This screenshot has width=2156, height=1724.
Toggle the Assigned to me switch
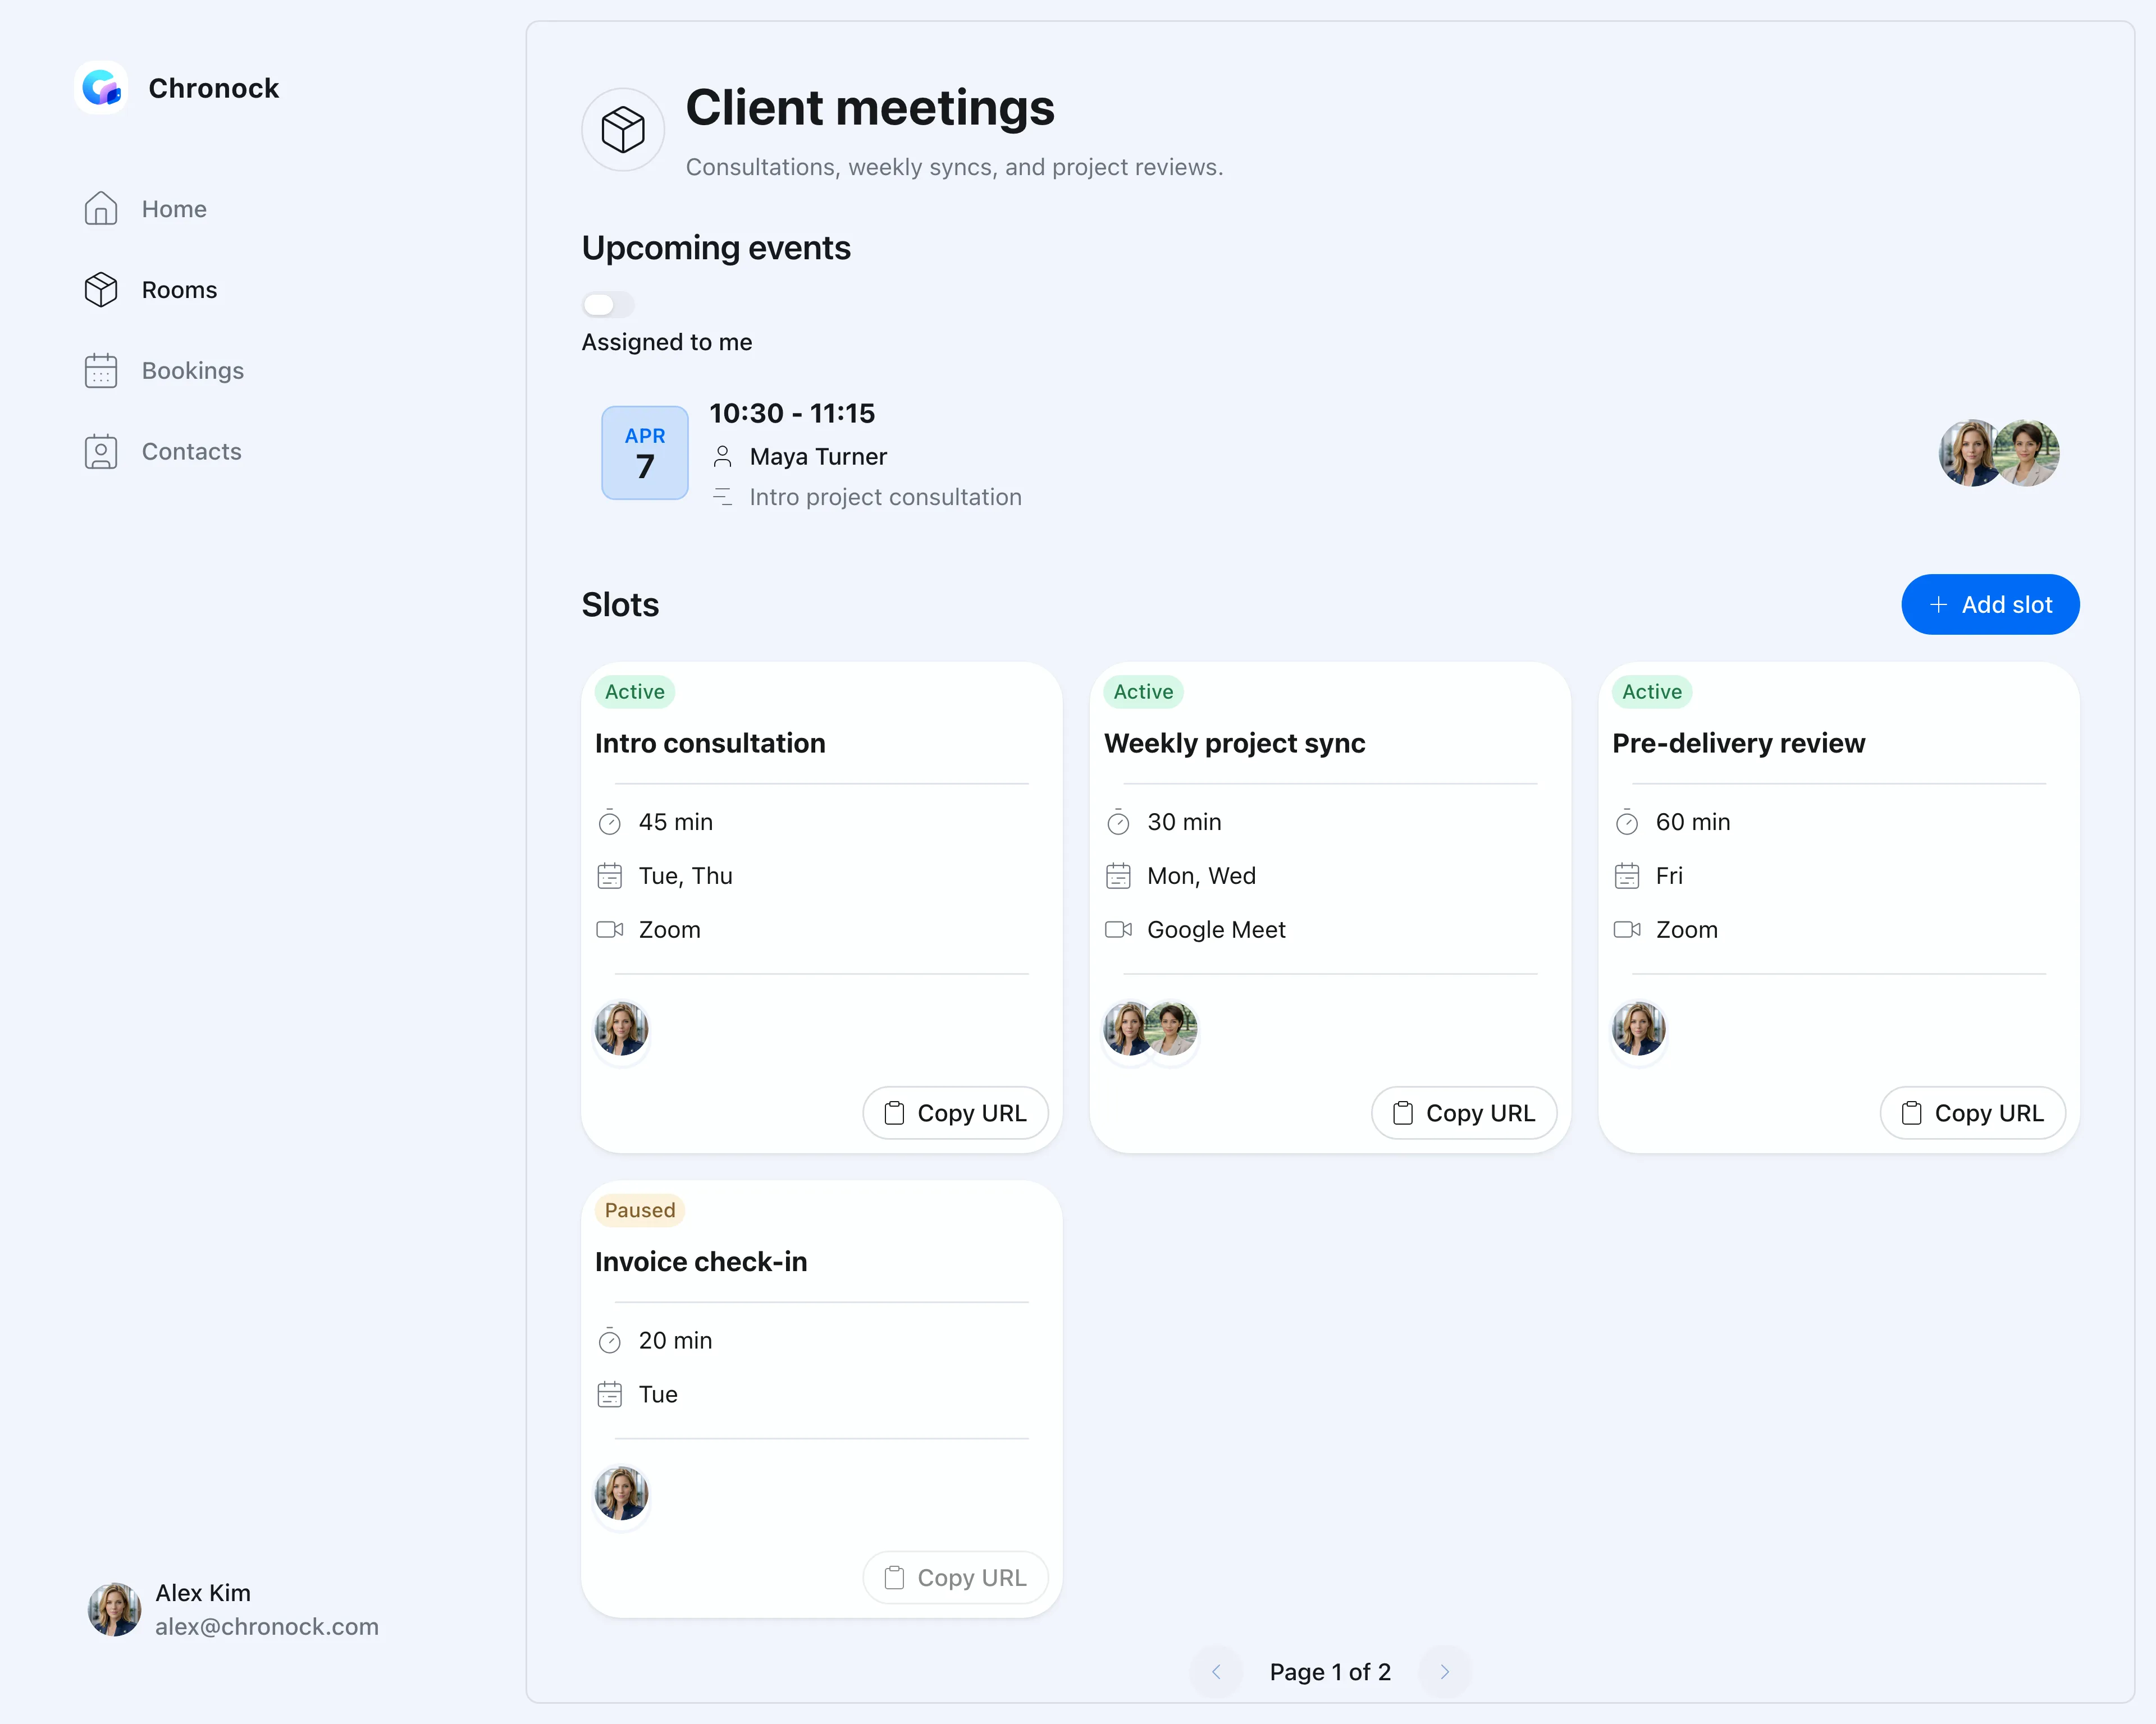click(608, 304)
